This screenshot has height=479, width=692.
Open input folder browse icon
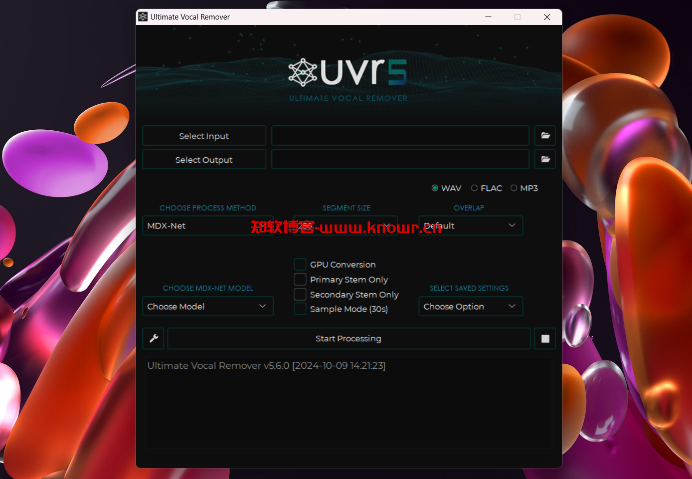tap(545, 136)
